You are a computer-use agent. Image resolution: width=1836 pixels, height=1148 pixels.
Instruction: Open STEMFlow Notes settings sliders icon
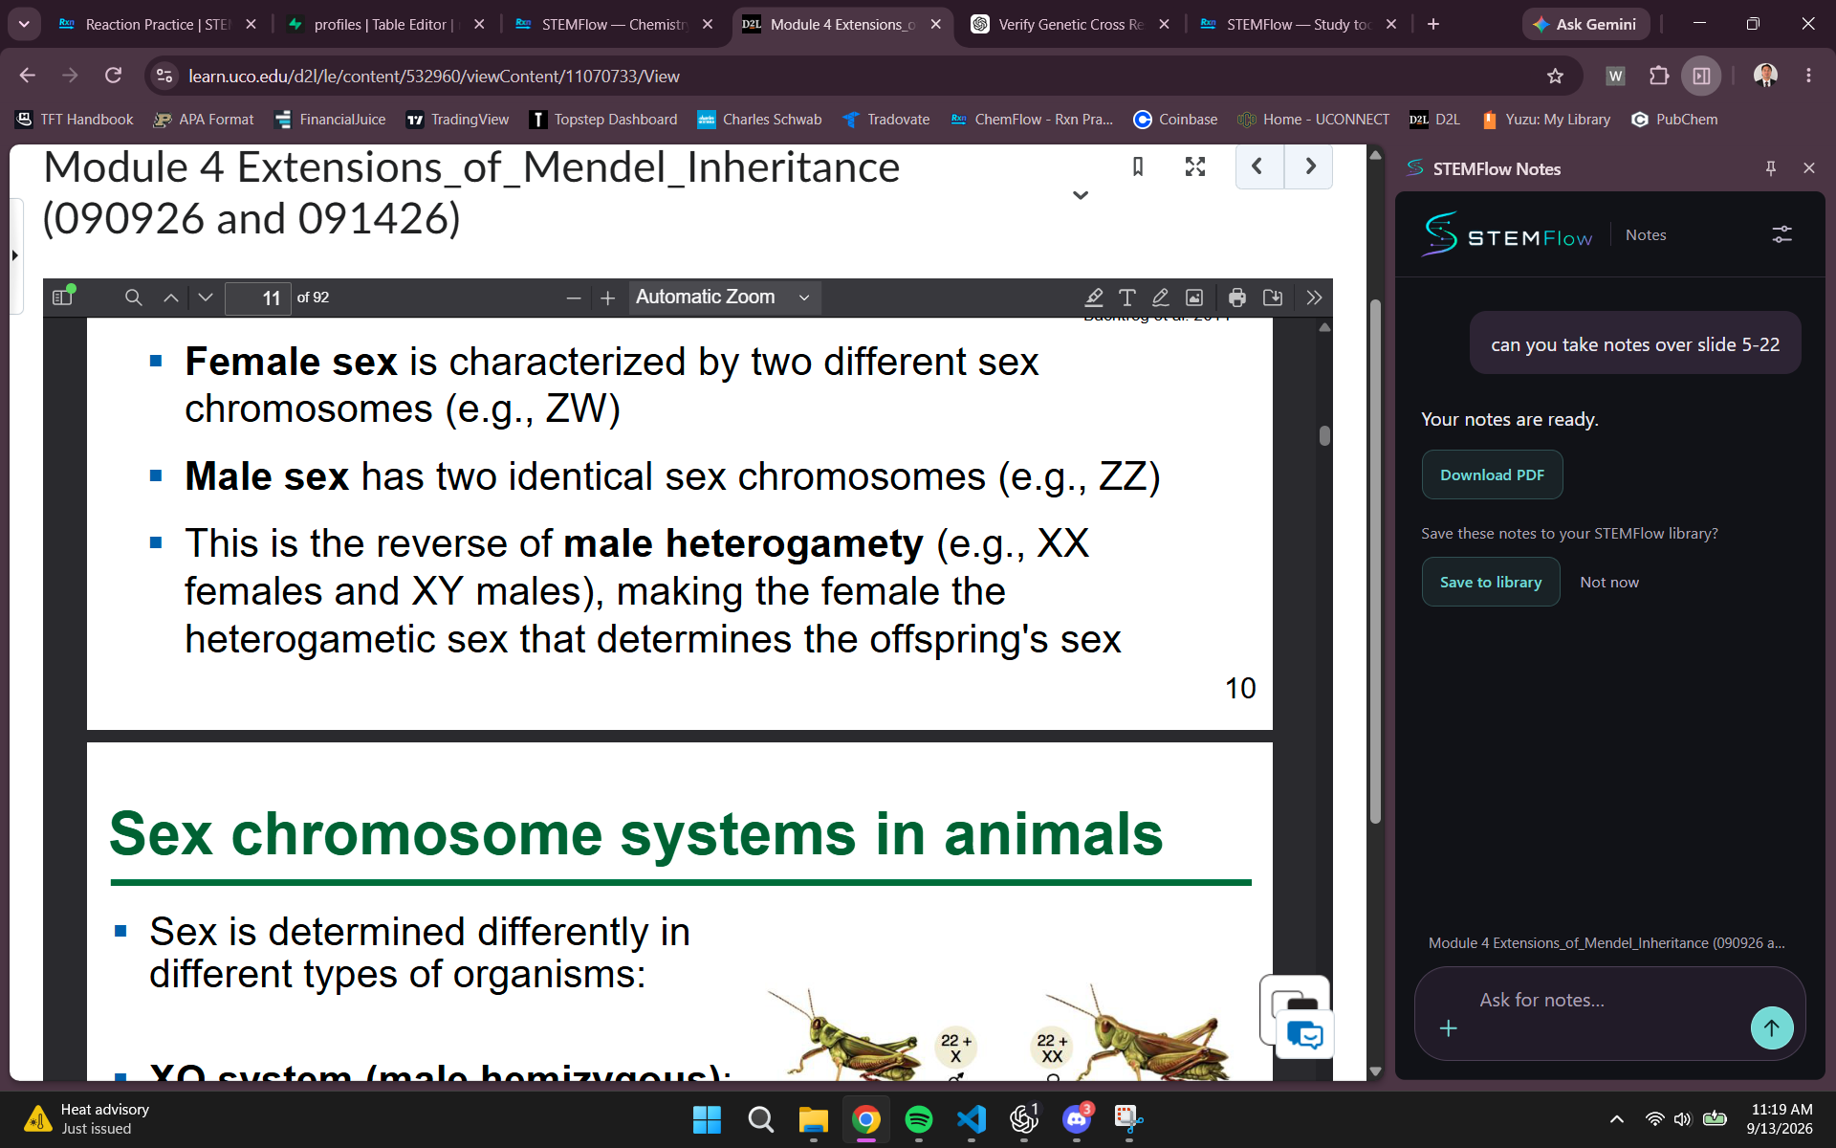click(x=1781, y=234)
